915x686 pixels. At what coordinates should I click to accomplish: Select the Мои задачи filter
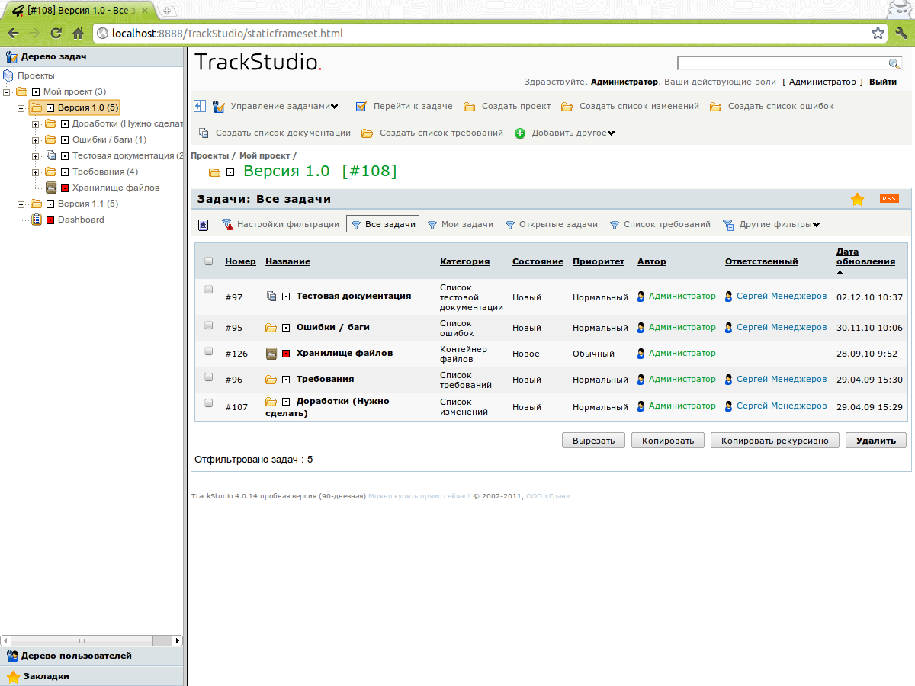[x=461, y=225]
